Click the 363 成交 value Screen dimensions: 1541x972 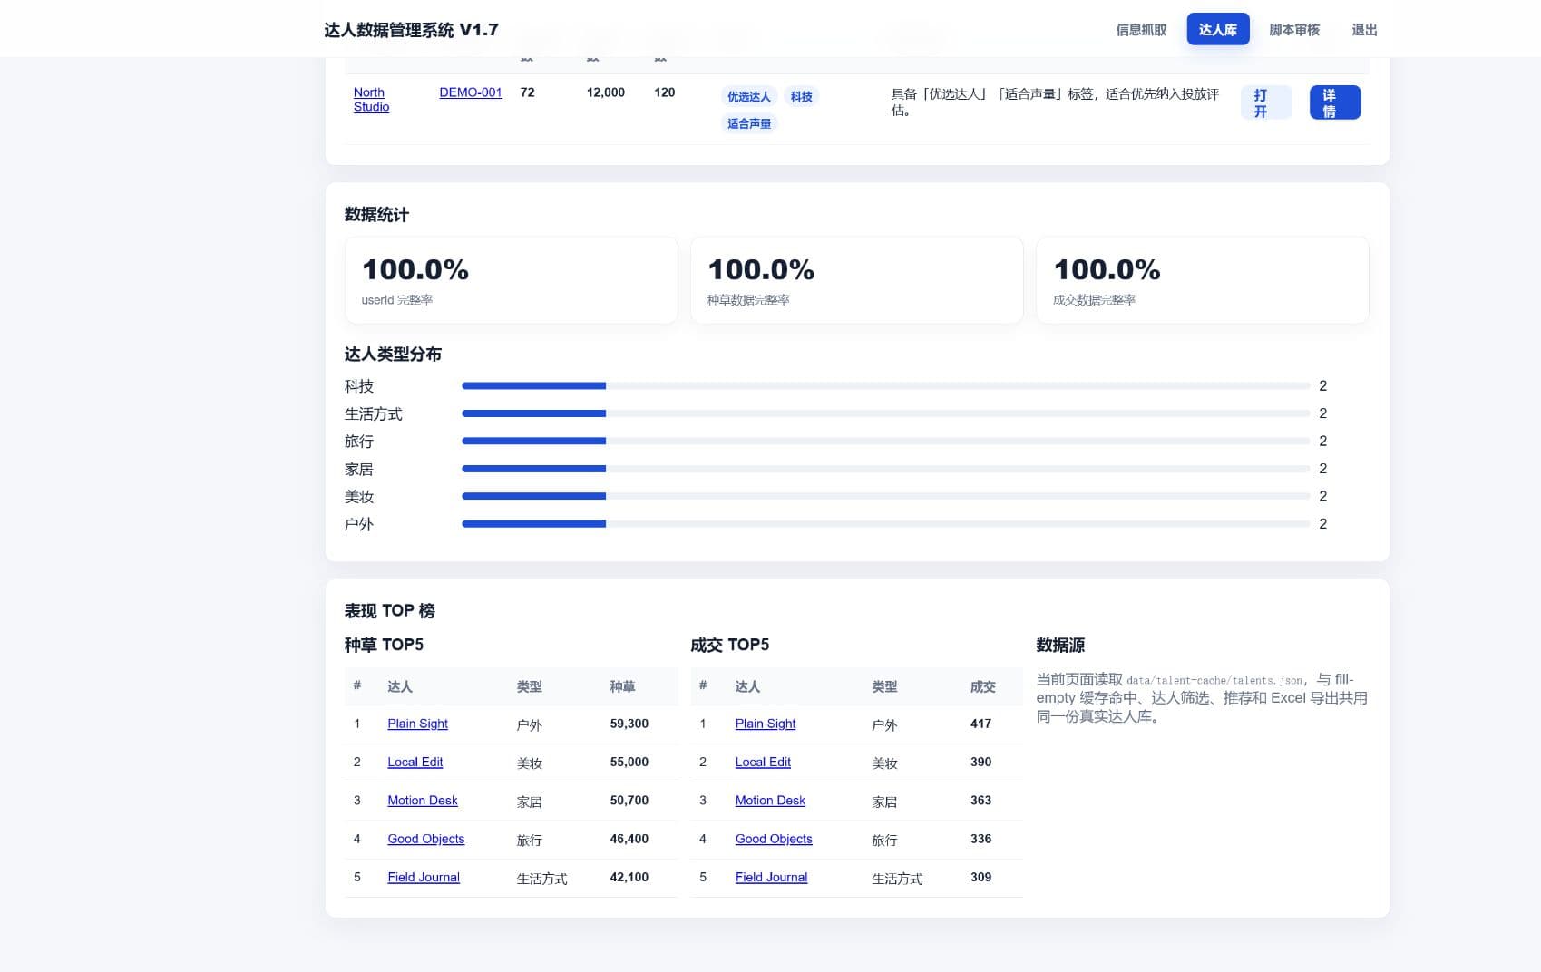(980, 801)
